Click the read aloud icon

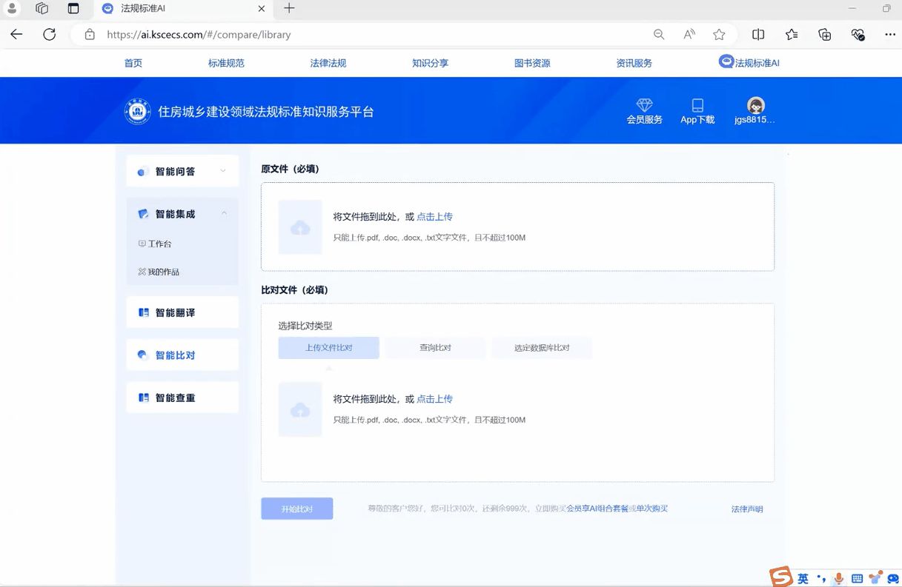(x=689, y=34)
